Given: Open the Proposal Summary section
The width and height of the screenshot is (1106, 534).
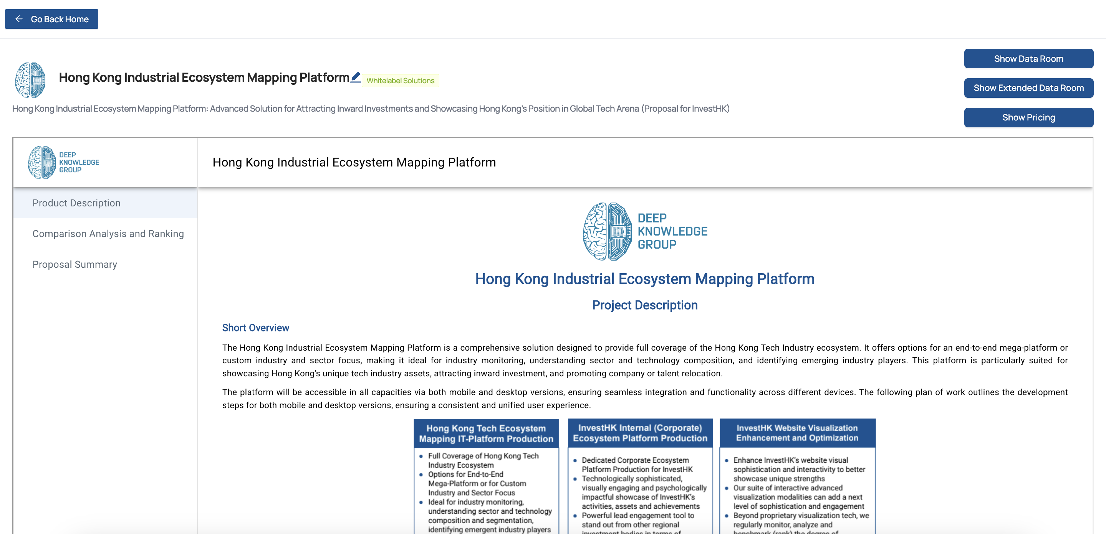Looking at the screenshot, I should [x=75, y=265].
